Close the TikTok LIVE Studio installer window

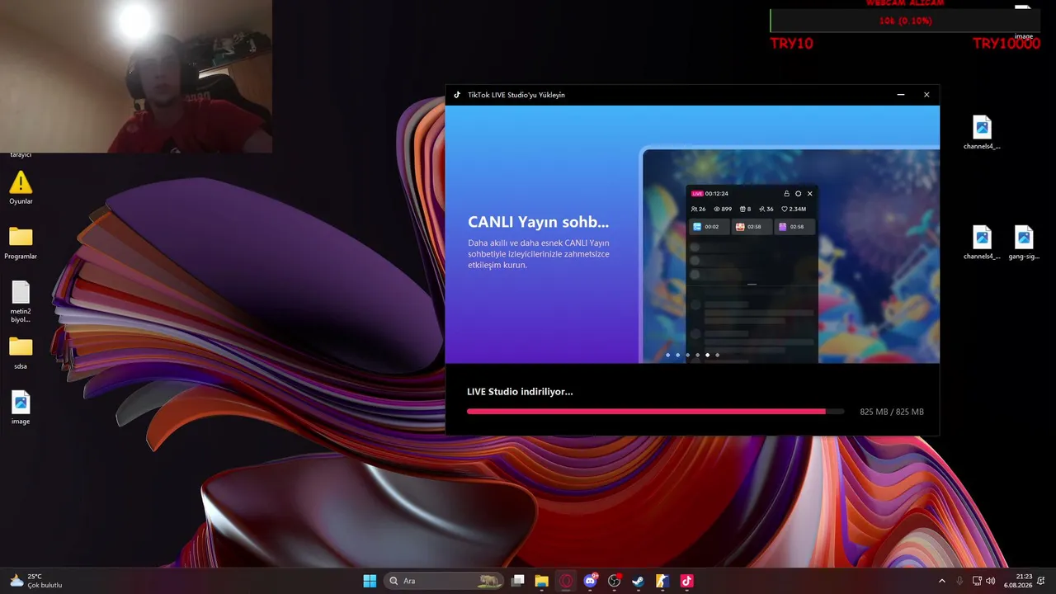point(926,95)
